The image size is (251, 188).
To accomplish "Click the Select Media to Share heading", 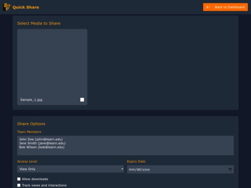I will pos(39,23).
